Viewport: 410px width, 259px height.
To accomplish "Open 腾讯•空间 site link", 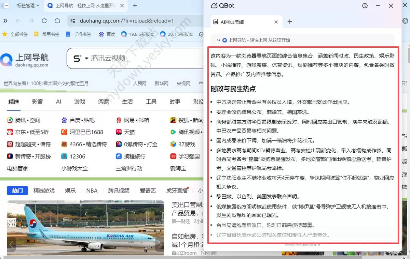I will [24, 120].
